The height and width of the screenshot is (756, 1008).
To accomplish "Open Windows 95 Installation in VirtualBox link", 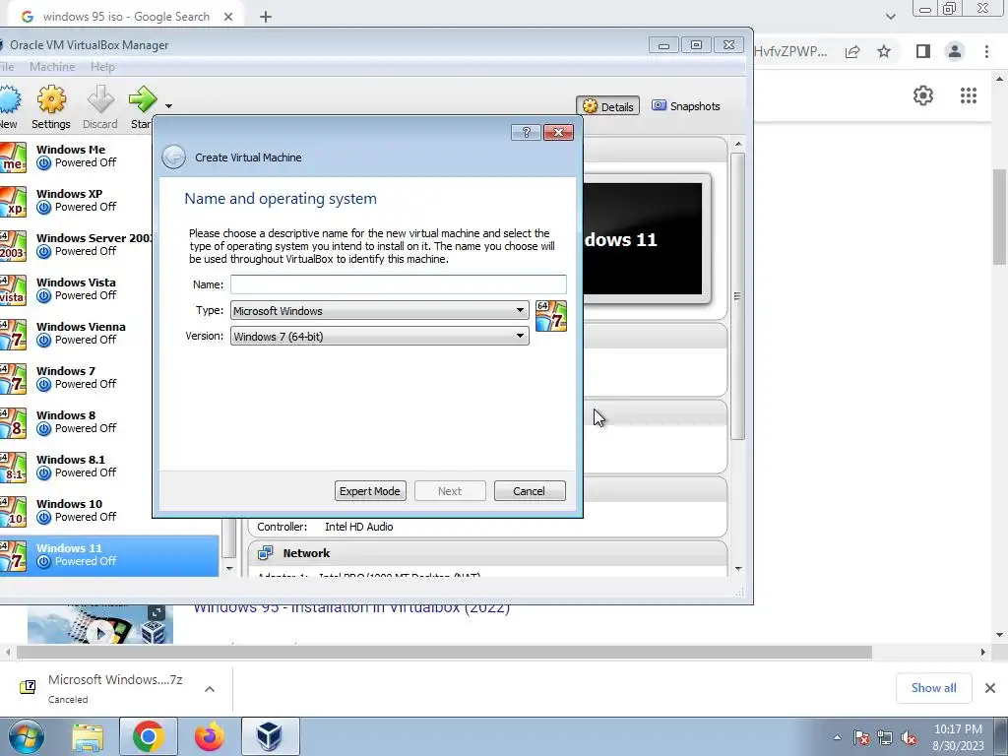I will [351, 607].
